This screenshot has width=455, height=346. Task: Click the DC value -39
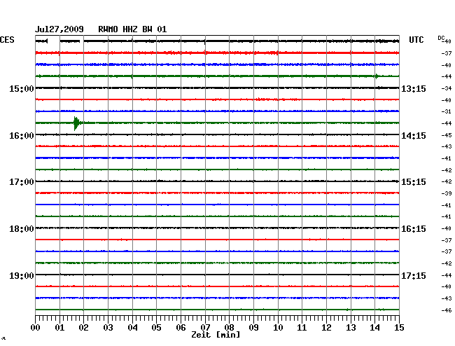[x=447, y=193]
